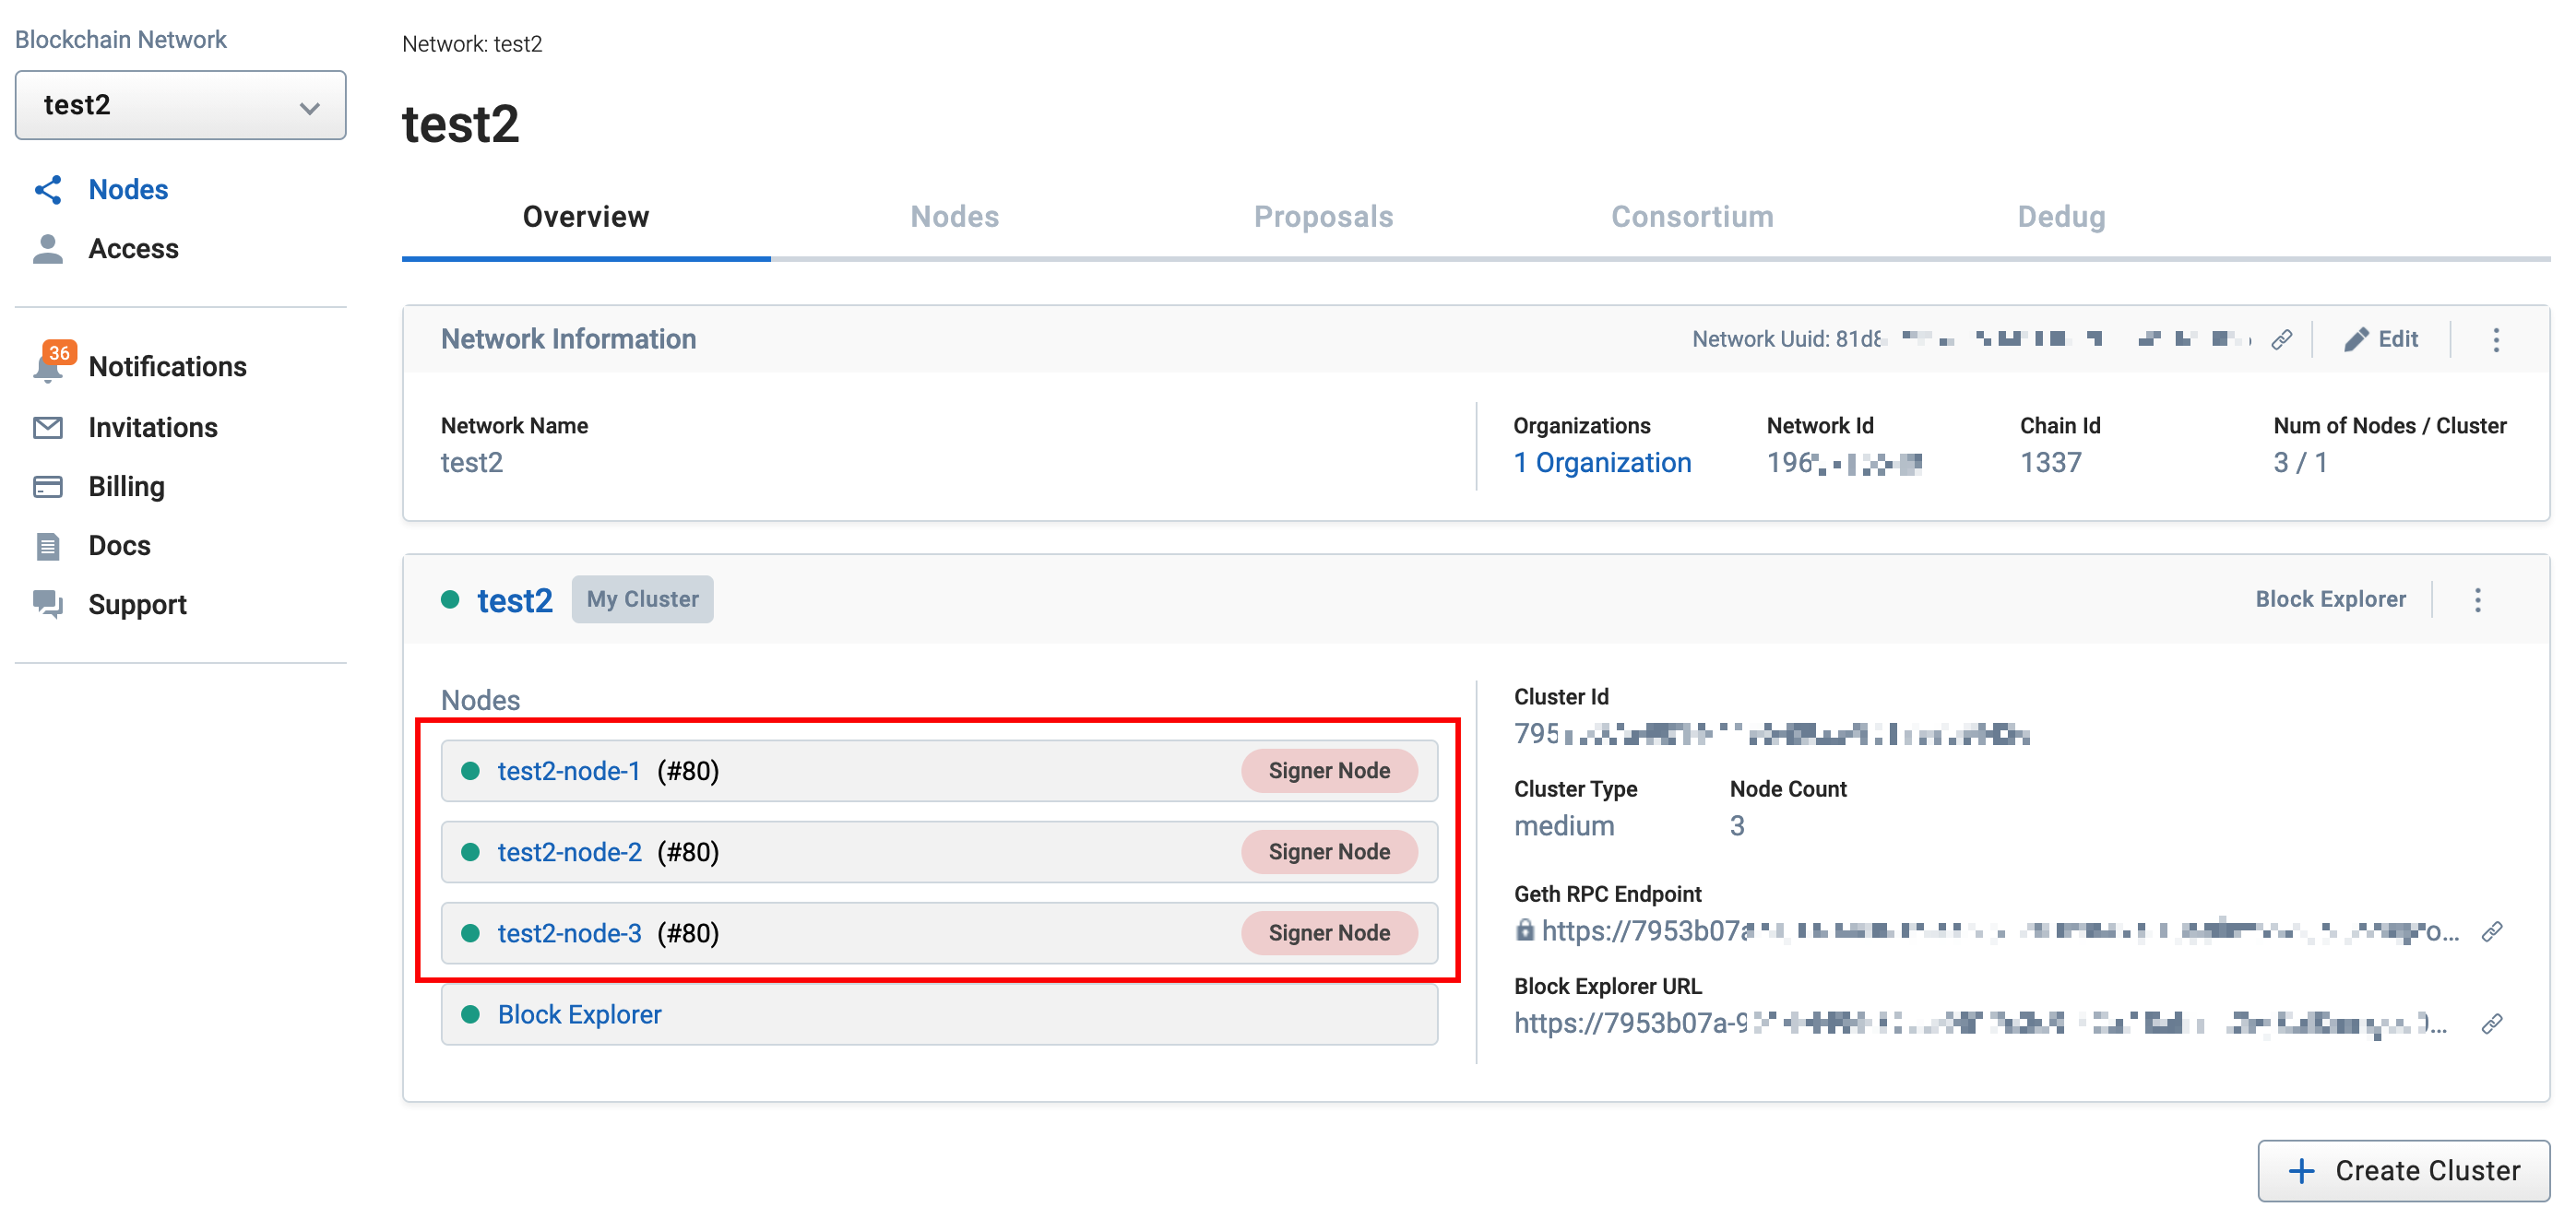Copy the Geth RPC Endpoint link icon
Image resolution: width=2576 pixels, height=1231 pixels.
2491,932
